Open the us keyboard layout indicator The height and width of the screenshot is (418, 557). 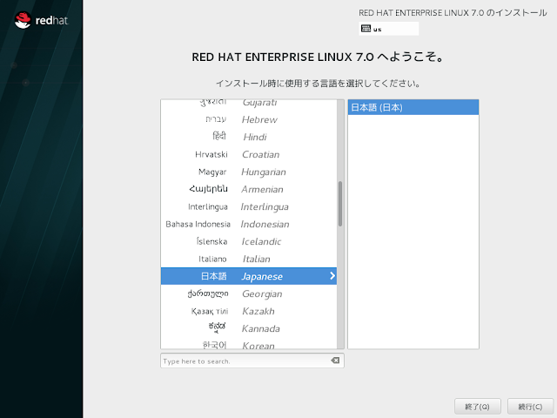click(389, 29)
